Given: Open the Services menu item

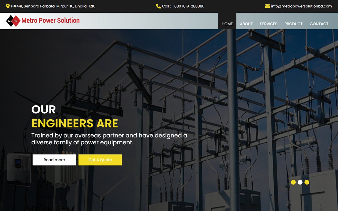Looking at the screenshot, I should 268,24.
